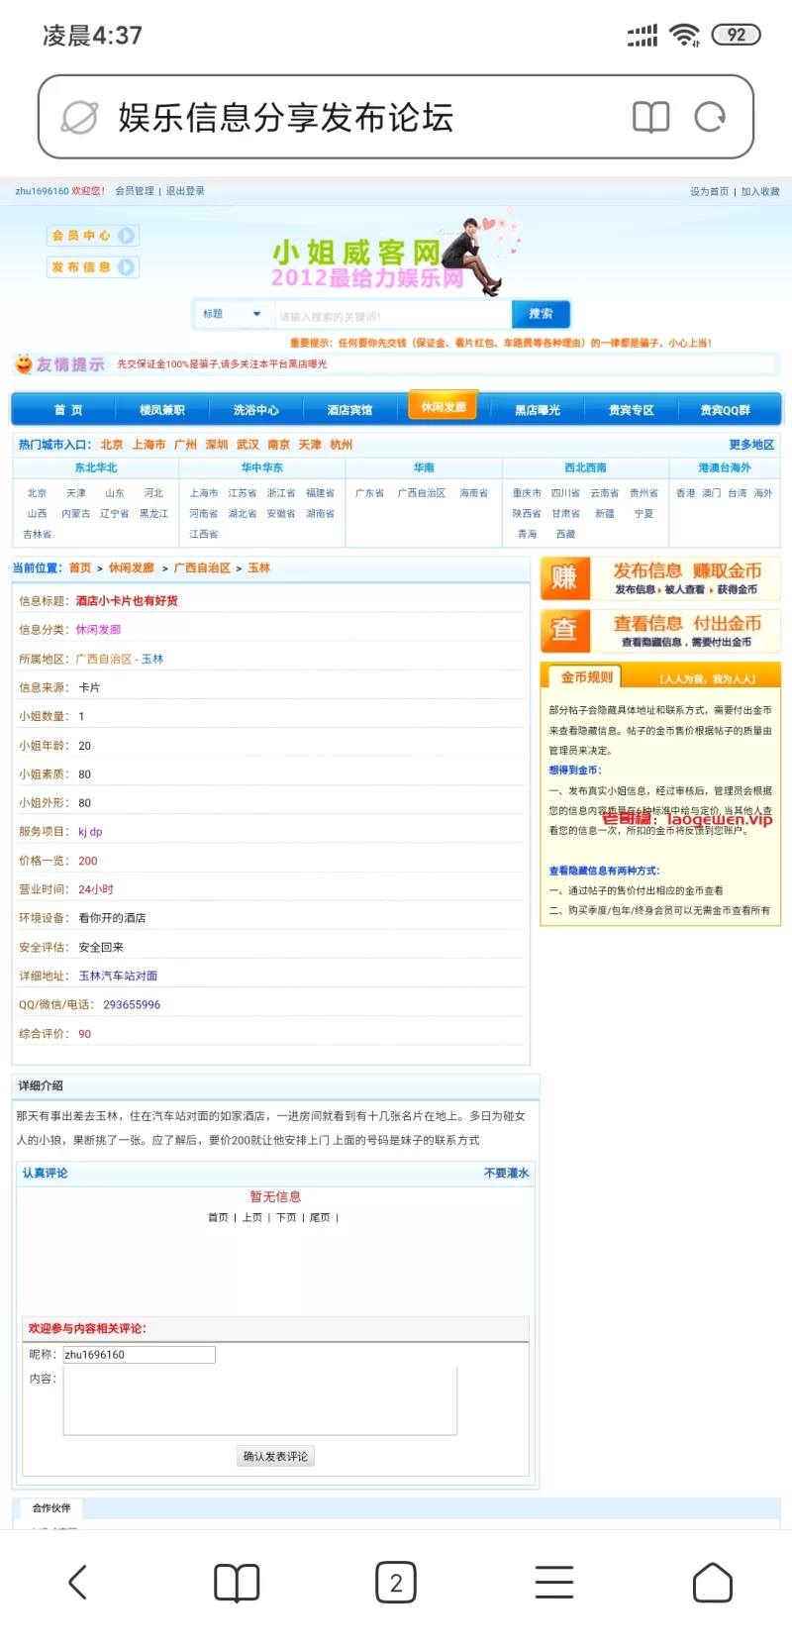The width and height of the screenshot is (792, 1649).
Task: Open the tab switcher showing 2 tabs
Action: [x=396, y=1582]
